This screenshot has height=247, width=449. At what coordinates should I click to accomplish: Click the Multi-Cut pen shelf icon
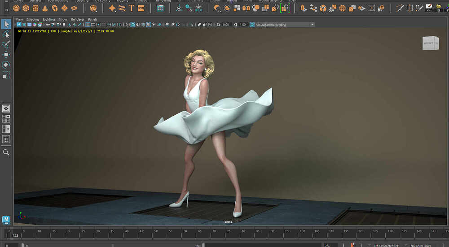400,8
